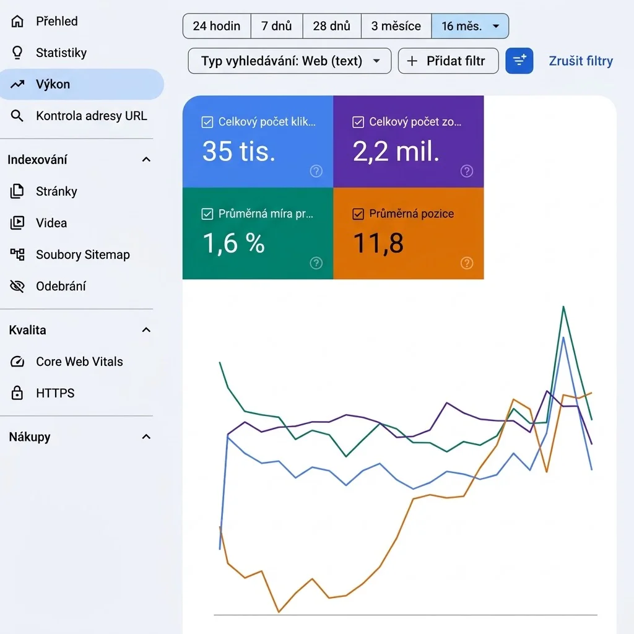
Task: Select the 24 hodin range tab
Action: [x=217, y=26]
